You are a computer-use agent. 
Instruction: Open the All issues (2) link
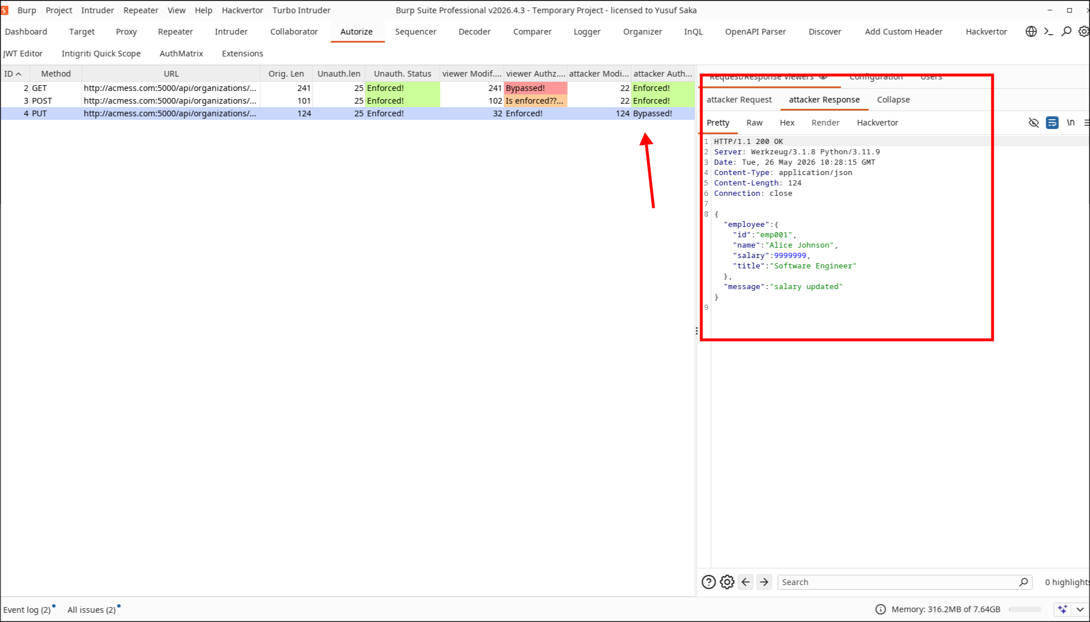point(92,609)
